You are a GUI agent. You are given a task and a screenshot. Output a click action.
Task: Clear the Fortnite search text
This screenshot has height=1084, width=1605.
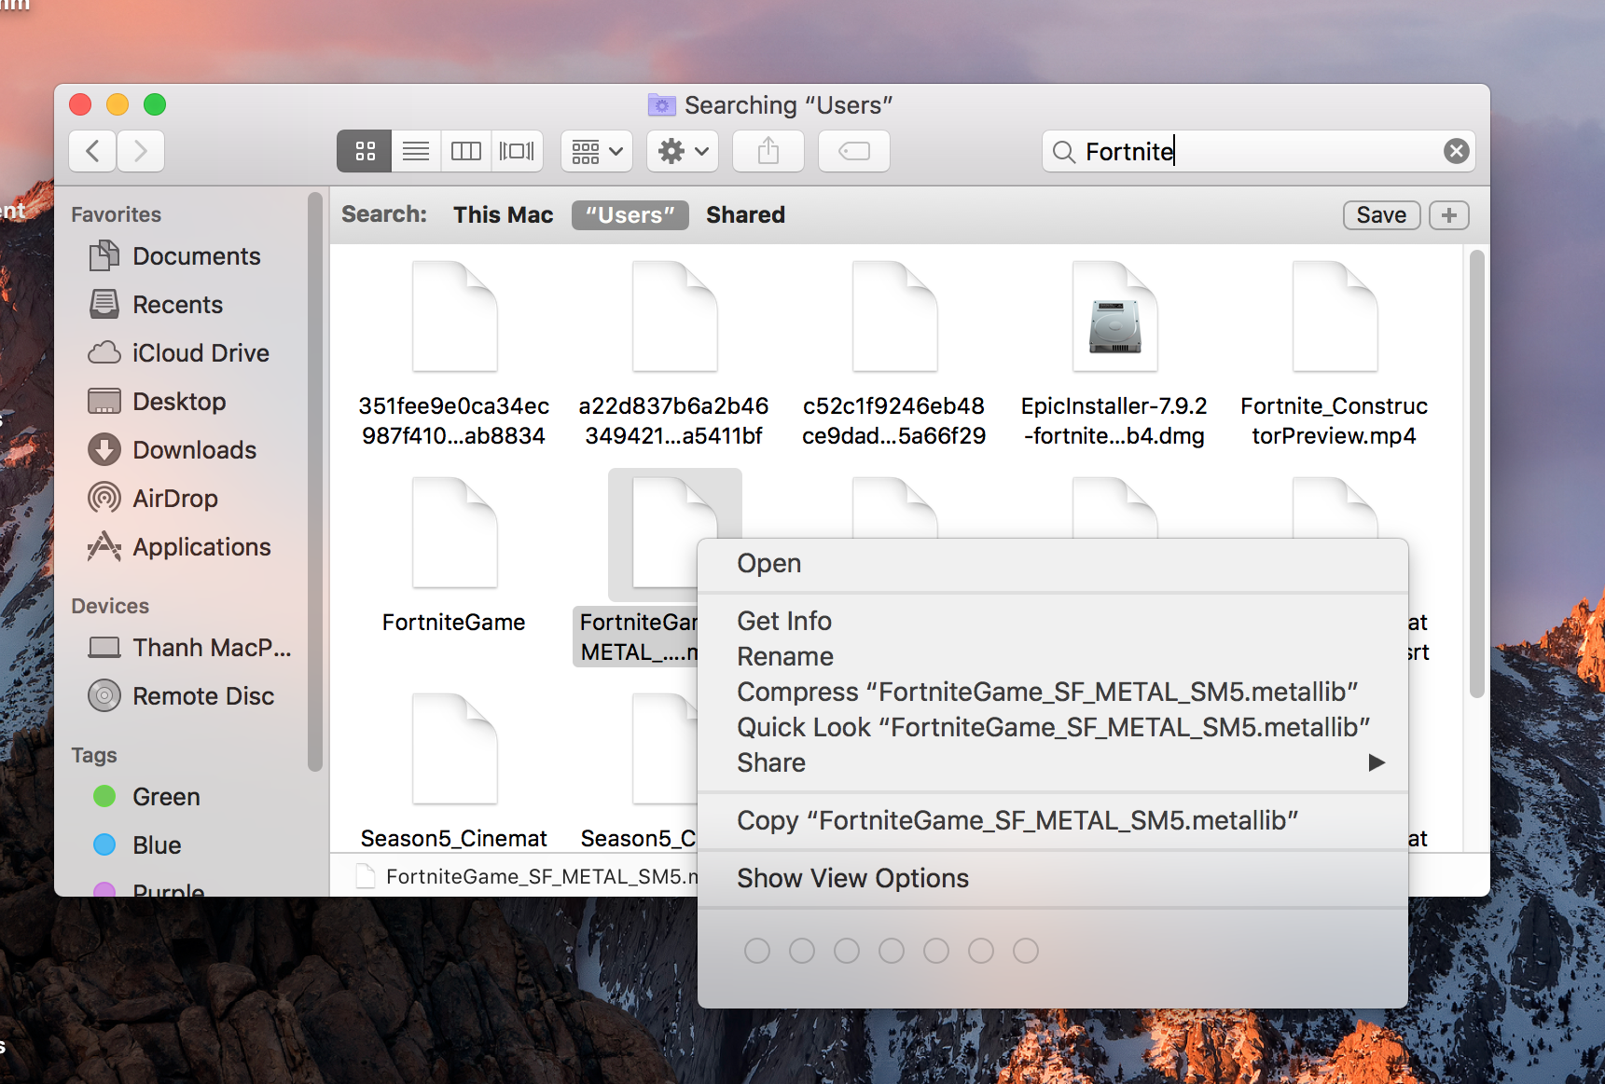point(1456,151)
